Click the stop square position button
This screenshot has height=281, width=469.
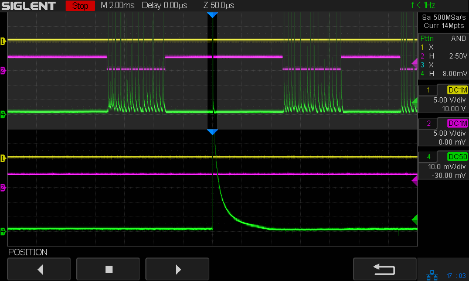[108, 269]
